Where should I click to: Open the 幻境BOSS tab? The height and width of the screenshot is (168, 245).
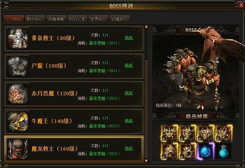(119, 19)
